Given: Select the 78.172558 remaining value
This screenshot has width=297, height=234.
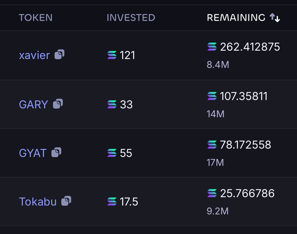Looking at the screenshot, I should point(245,145).
